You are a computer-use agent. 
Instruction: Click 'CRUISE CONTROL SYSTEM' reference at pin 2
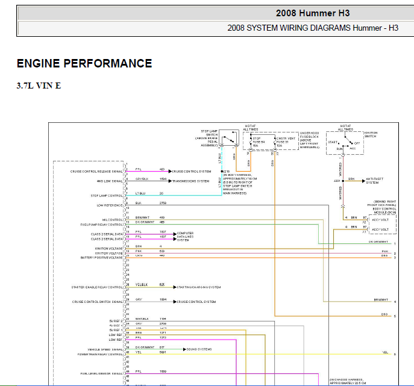pyautogui.click(x=192, y=172)
